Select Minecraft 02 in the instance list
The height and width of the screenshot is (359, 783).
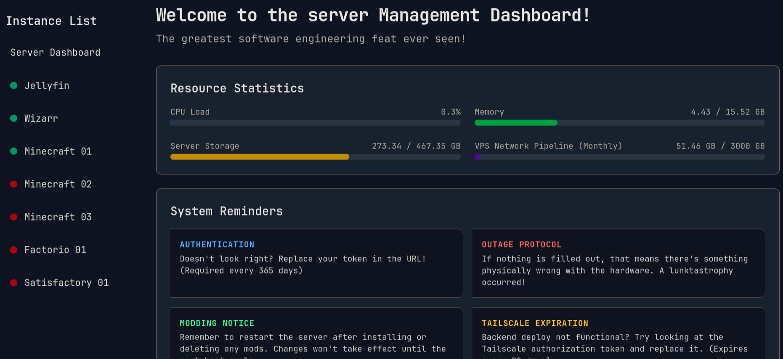pos(58,184)
